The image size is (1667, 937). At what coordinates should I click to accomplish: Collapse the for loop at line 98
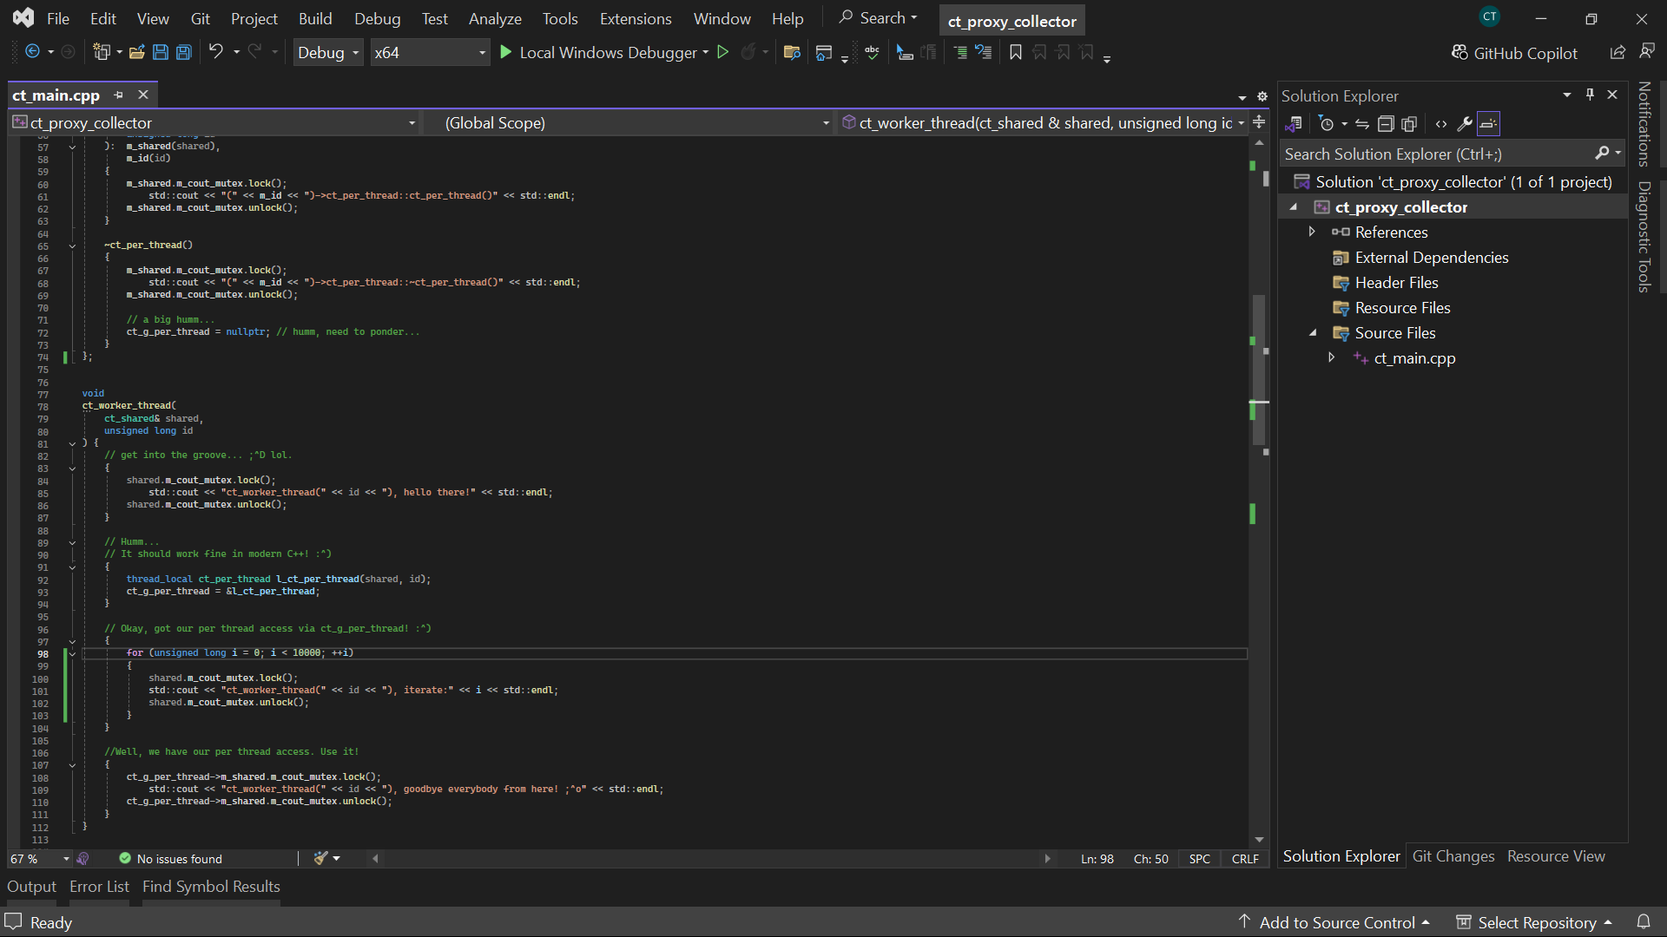tap(72, 653)
